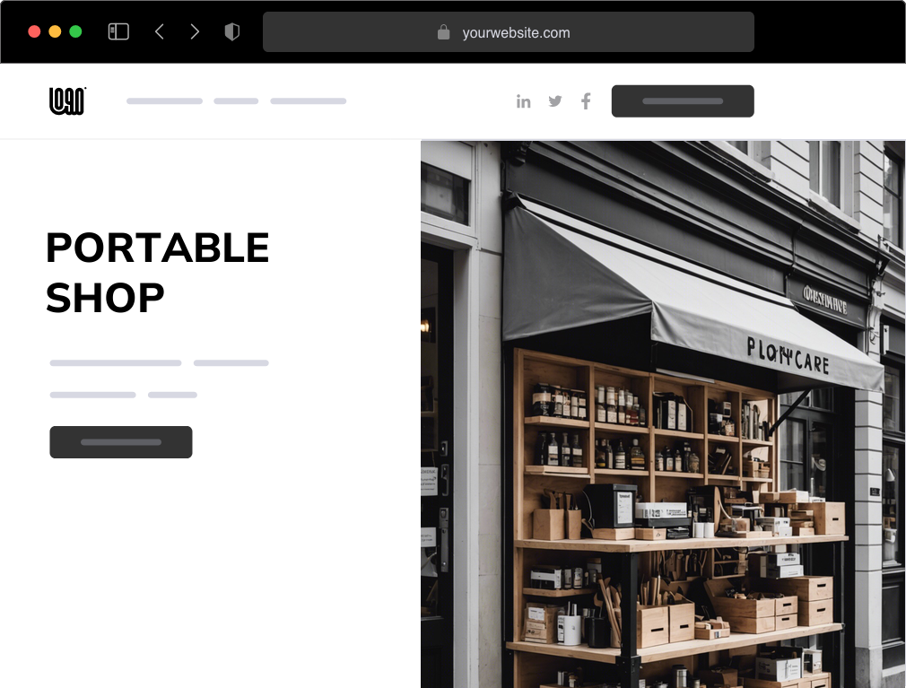This screenshot has height=688, width=906.
Task: Open the privacy shield report icon
Action: click(231, 31)
